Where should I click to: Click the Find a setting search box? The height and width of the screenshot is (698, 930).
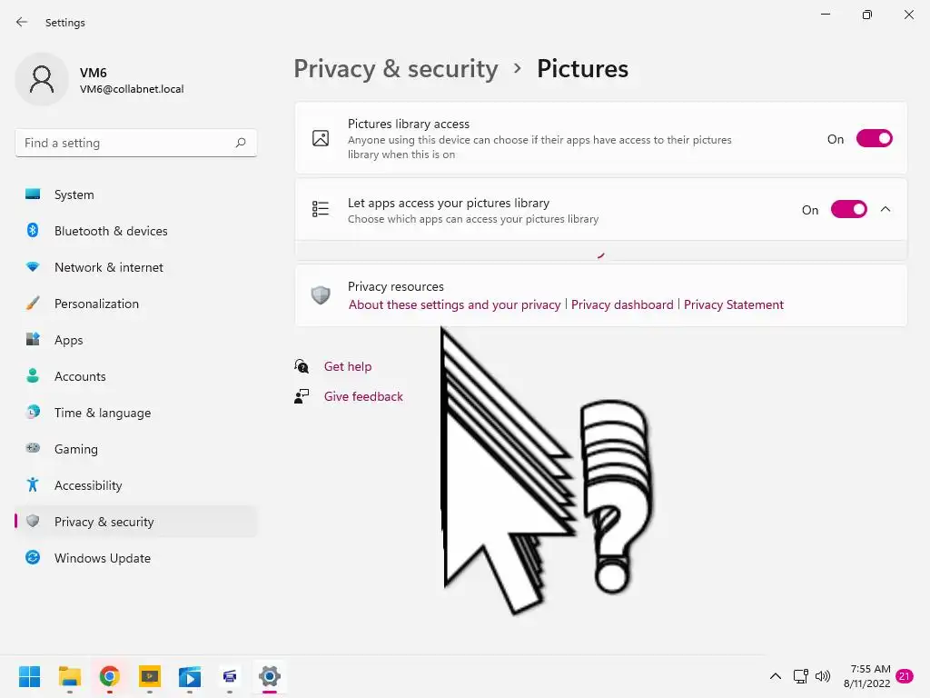(125, 143)
